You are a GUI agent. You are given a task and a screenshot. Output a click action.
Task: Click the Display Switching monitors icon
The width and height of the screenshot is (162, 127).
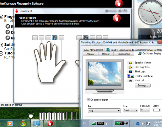(130, 76)
